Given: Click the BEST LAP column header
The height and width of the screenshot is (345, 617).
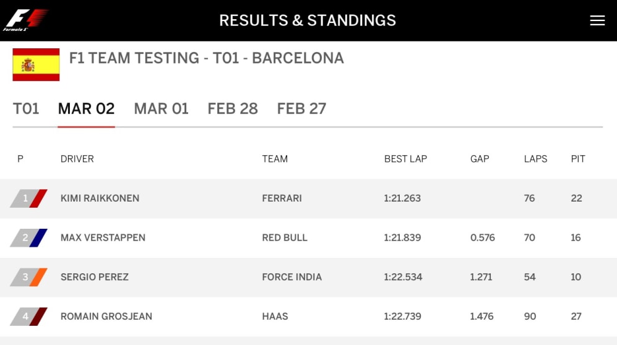Looking at the screenshot, I should click(405, 159).
